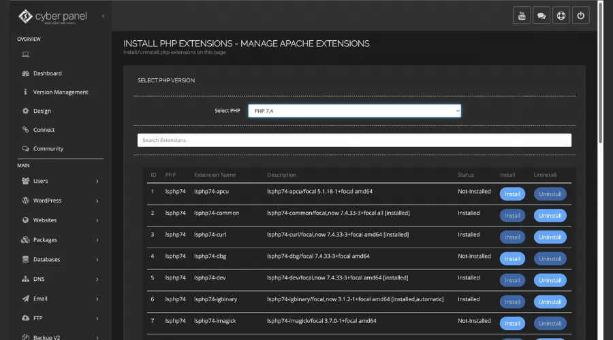Expand the Packages submenu chevron
Screen dimensions: 613x340
coord(97,240)
